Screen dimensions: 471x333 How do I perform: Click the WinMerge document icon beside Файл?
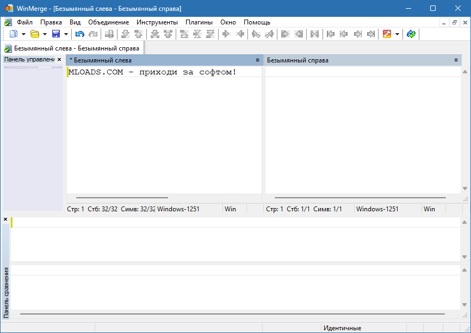tap(8, 22)
